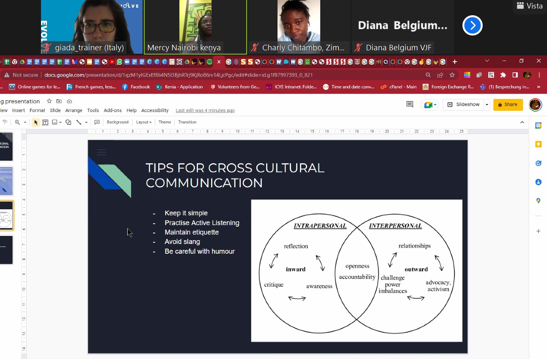Open the Accessibility menu
The image size is (547, 359).
(x=155, y=110)
